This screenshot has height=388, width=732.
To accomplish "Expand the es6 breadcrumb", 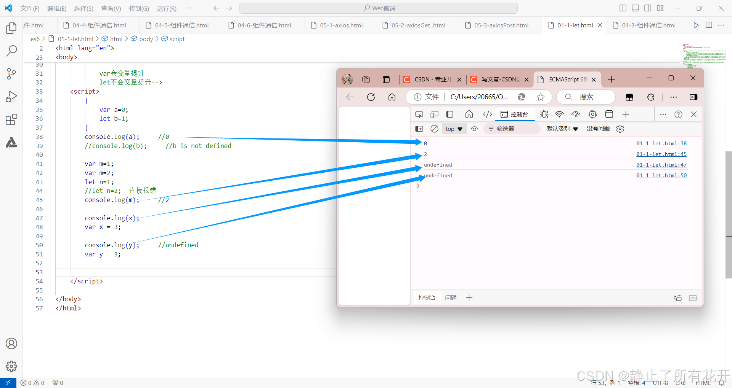I will (35, 39).
